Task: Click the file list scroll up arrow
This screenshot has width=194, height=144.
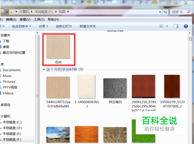Action: (x=190, y=33)
